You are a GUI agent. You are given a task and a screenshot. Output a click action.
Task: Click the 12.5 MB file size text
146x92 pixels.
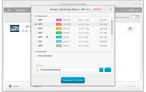(103, 33)
